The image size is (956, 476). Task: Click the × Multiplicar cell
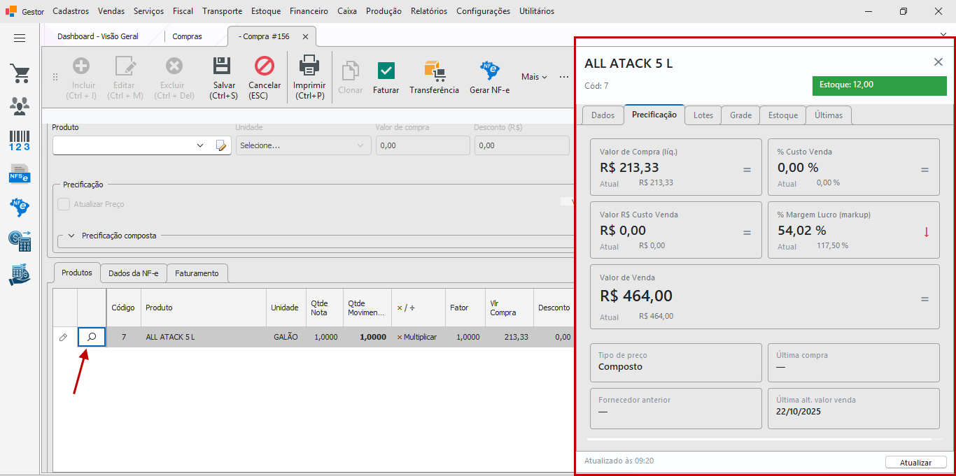tap(417, 337)
